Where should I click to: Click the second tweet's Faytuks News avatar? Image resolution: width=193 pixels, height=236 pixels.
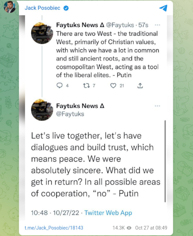[x=42, y=110]
